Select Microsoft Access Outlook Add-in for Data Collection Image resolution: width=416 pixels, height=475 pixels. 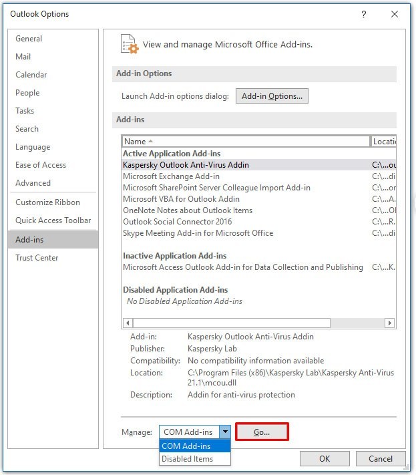tap(259, 267)
